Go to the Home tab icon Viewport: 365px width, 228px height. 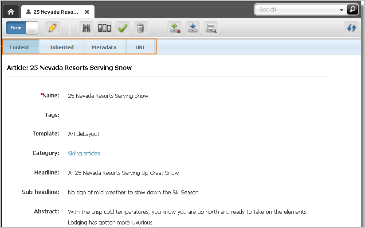pyautogui.click(x=11, y=12)
